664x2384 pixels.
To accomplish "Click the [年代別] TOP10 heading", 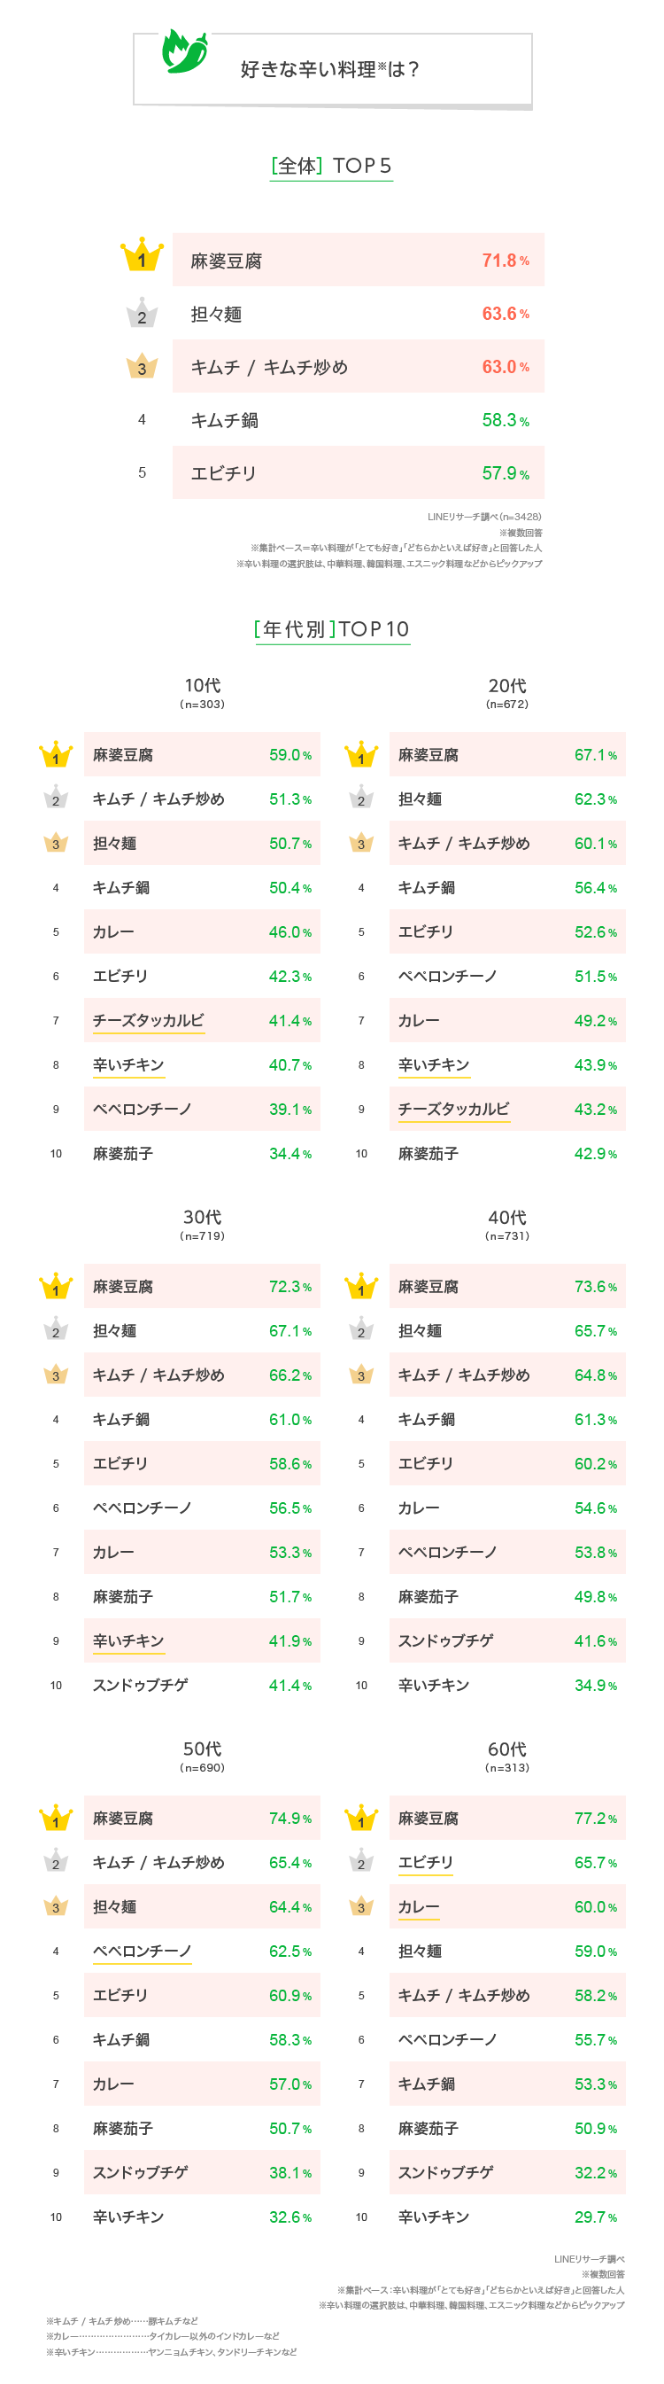I will (332, 629).
